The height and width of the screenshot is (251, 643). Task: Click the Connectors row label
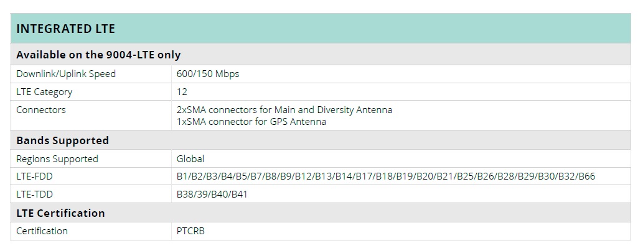pyautogui.click(x=41, y=110)
